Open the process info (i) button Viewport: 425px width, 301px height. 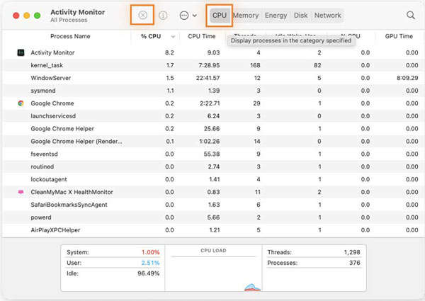[x=163, y=16]
